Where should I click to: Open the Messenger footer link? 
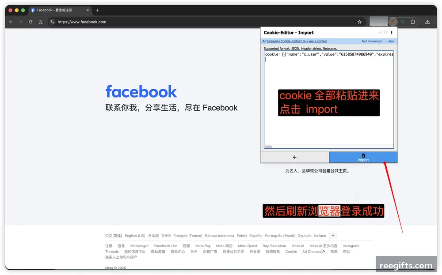(139, 246)
